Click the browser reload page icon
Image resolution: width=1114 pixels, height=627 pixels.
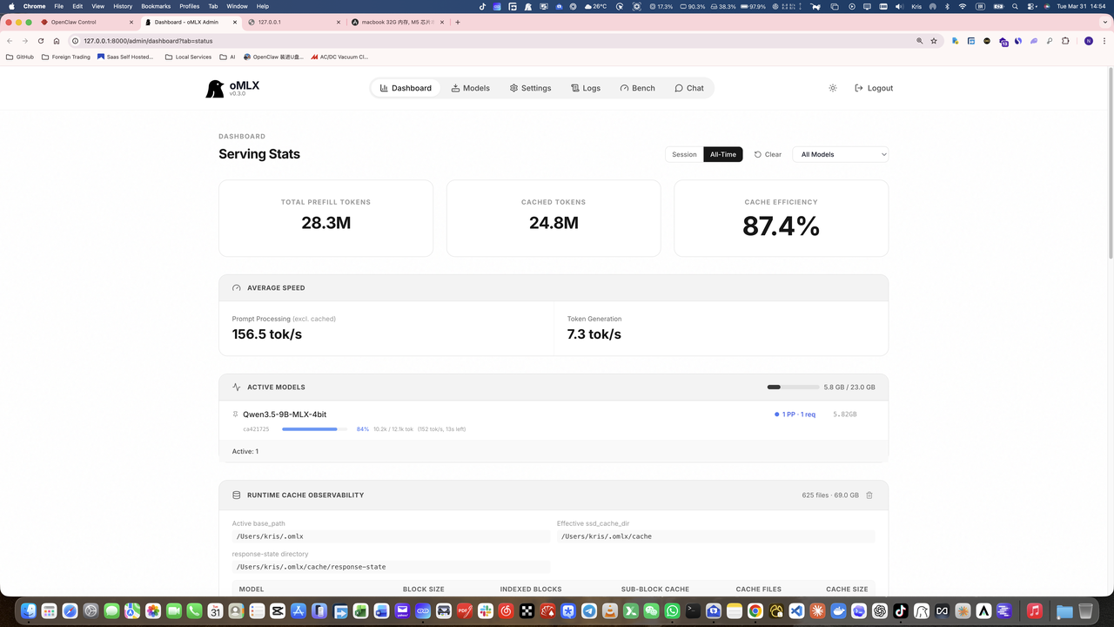point(41,41)
